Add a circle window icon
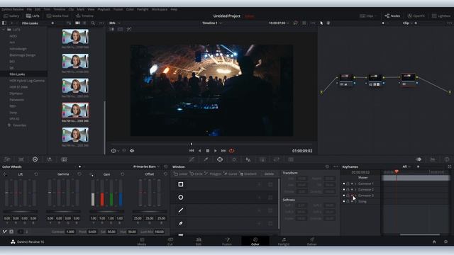Viewport: 454px width, 255px height. 181,197
